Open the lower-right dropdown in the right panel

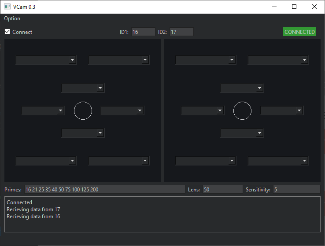coord(278,161)
